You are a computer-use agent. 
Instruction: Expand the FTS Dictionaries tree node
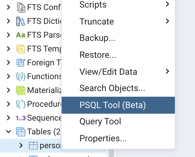click(x=8, y=21)
